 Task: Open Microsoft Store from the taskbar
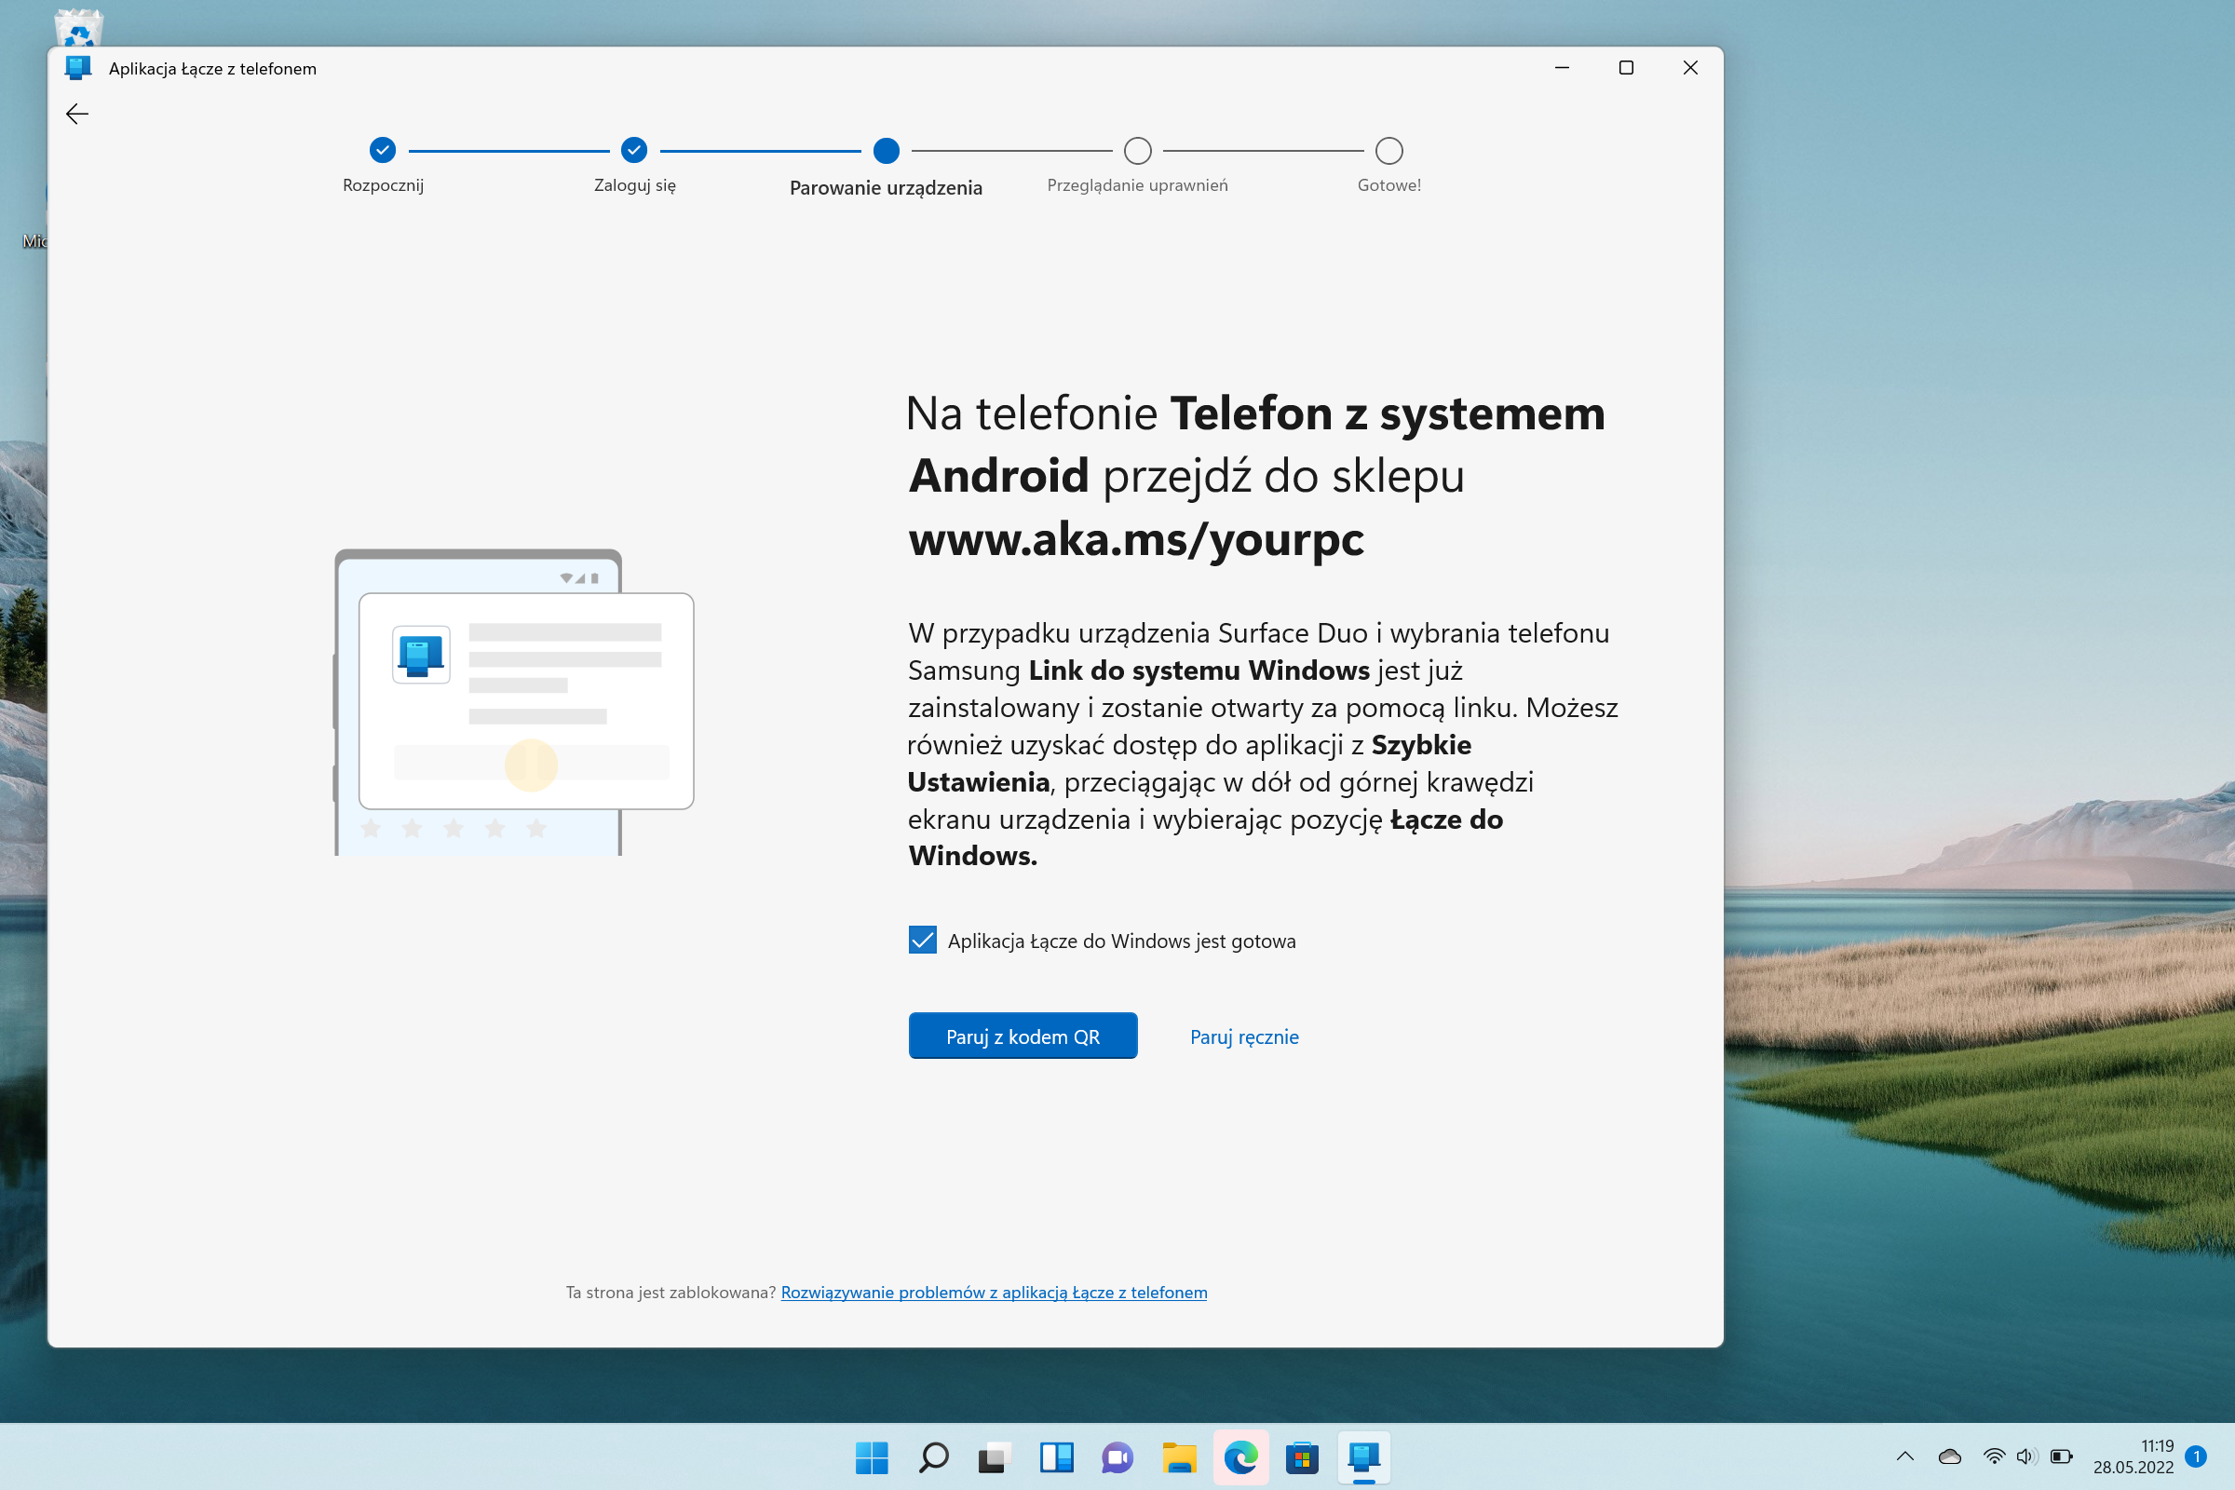[1302, 1456]
